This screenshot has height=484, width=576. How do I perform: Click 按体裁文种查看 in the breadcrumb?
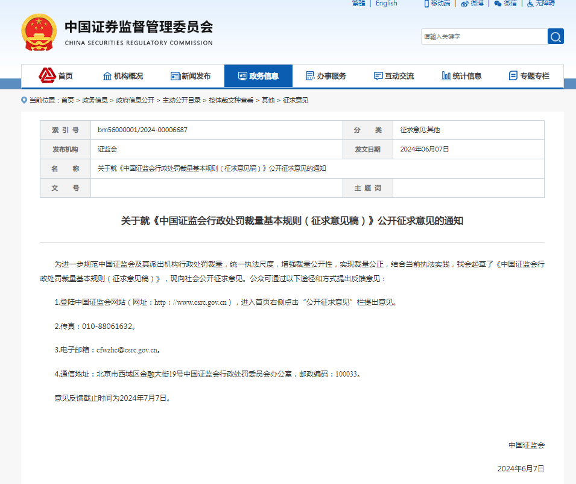231,100
